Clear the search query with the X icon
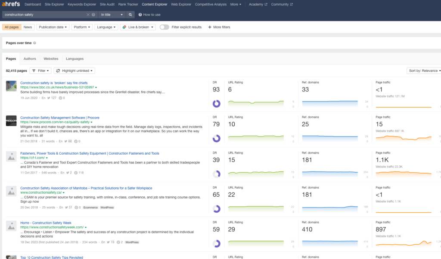Viewport: 441px width, 259px height. tap(88, 15)
